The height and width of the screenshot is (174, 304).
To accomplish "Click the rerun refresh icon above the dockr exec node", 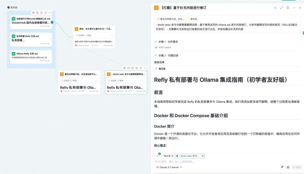I will (129, 68).
